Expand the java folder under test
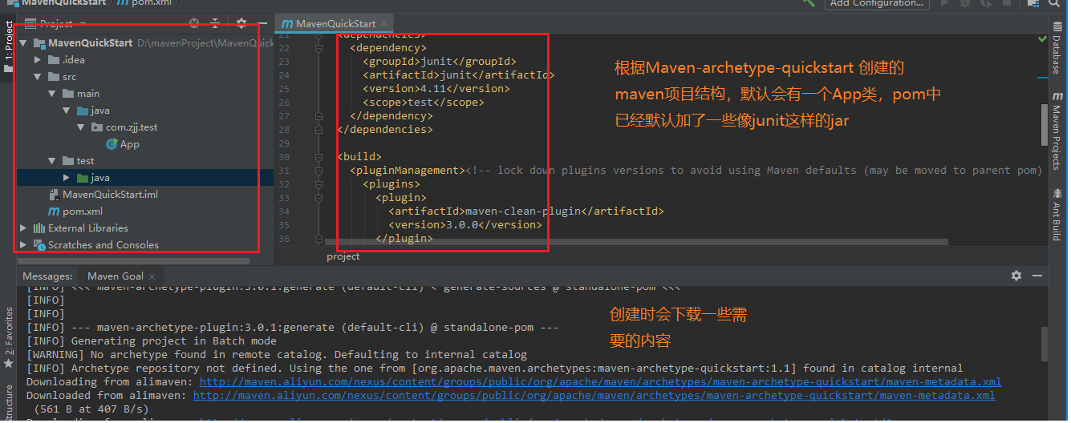This screenshot has height=423, width=1071. (67, 178)
